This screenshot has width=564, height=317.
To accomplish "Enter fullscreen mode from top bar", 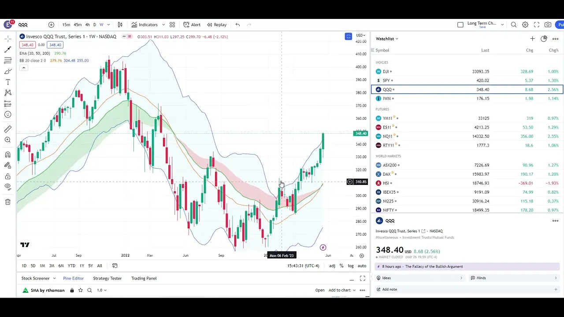I will [537, 25].
